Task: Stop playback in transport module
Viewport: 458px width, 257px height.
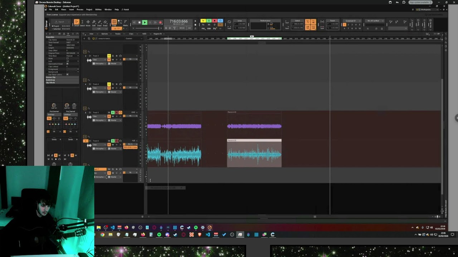Action: [140, 22]
